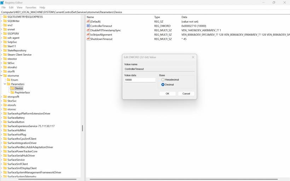Screen dimensions: 290x181
Task: Select the Enum folder icon
Action: (9, 80)
